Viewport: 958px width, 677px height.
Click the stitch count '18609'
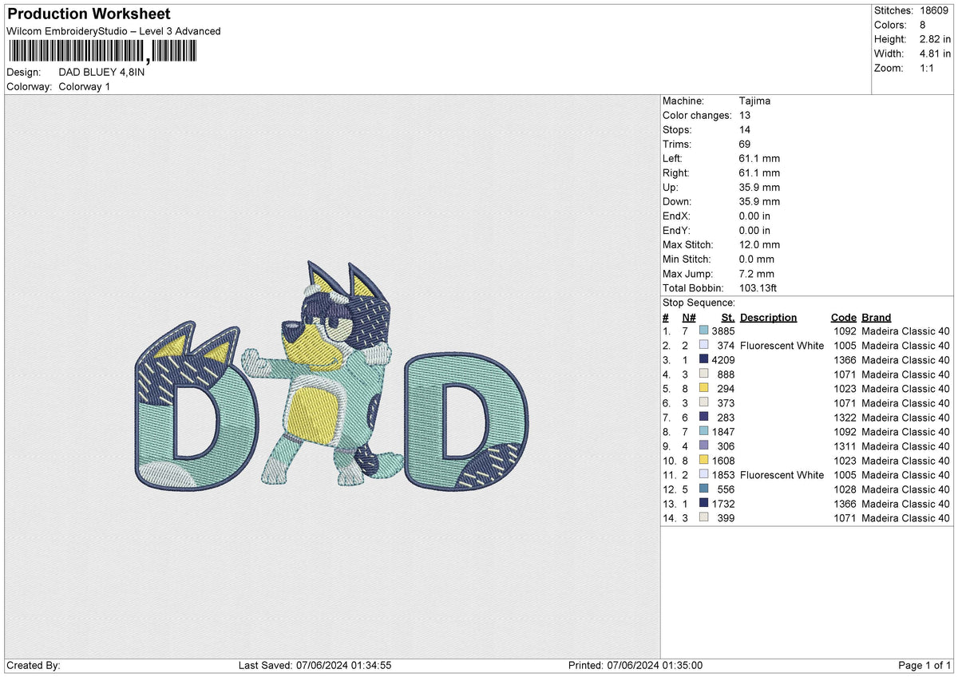[x=935, y=10]
